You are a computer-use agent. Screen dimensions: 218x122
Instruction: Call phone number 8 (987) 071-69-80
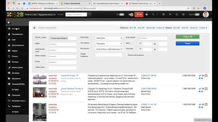[x=149, y=76]
